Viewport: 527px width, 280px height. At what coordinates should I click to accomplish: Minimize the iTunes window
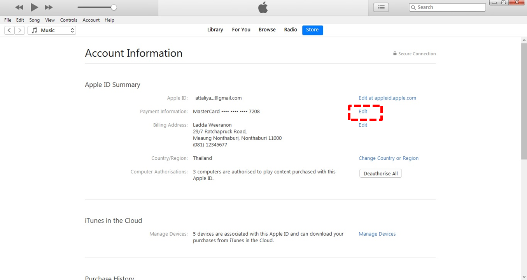point(494,2)
